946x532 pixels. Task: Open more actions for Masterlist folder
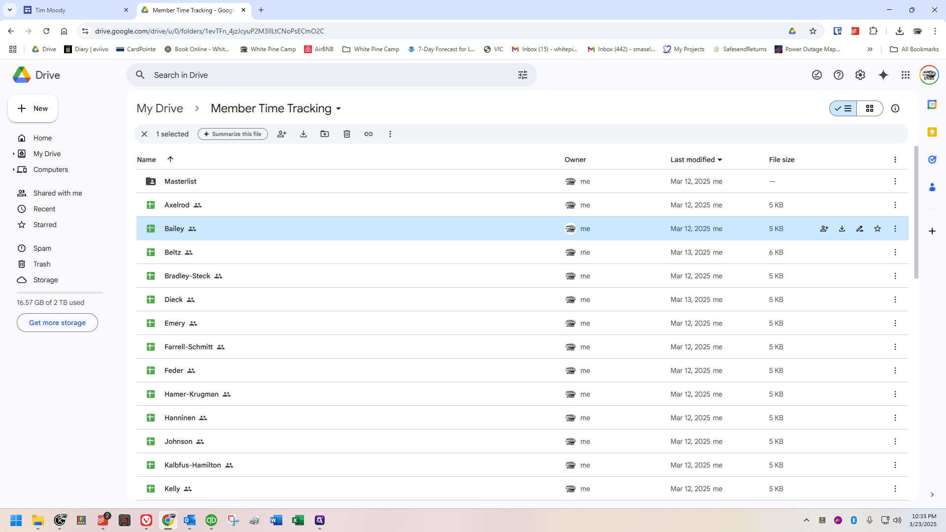[x=895, y=181]
